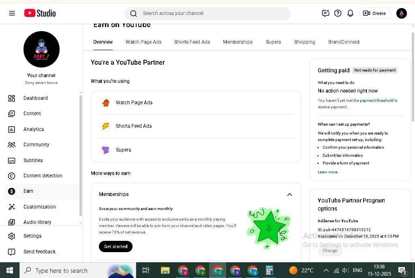Screen dimensions: 415x278
Task: Select the Shorts Feed Ads tab
Action: (x=192, y=42)
